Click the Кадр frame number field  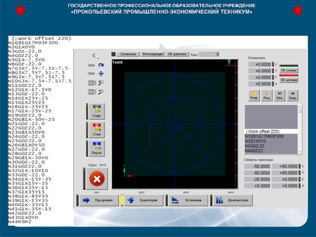tap(209, 54)
